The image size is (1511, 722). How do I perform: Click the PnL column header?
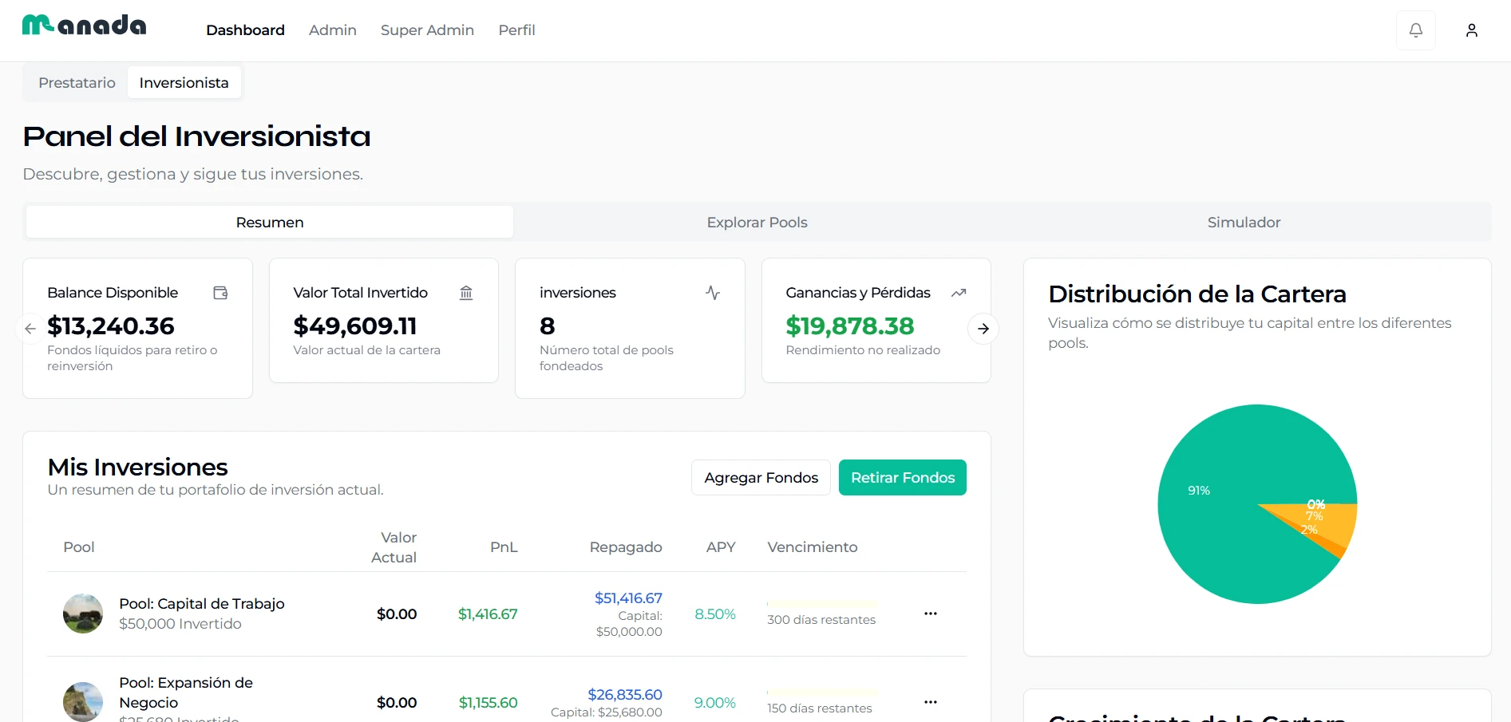[504, 547]
